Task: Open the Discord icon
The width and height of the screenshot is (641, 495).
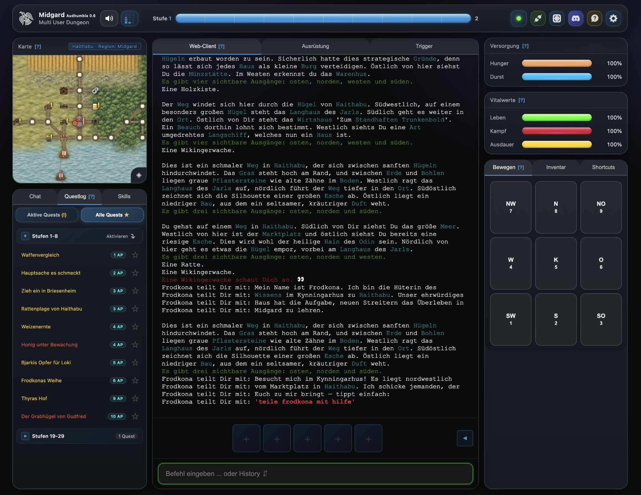Action: click(576, 18)
